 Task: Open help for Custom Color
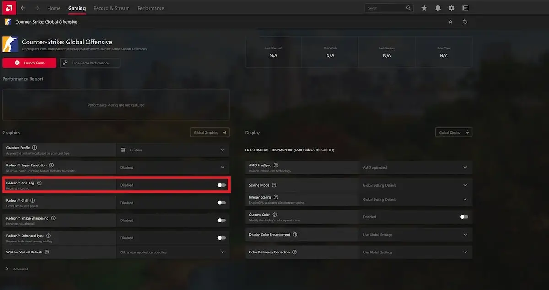[x=274, y=215]
